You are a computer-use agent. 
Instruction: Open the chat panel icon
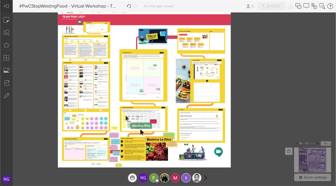(298, 6)
